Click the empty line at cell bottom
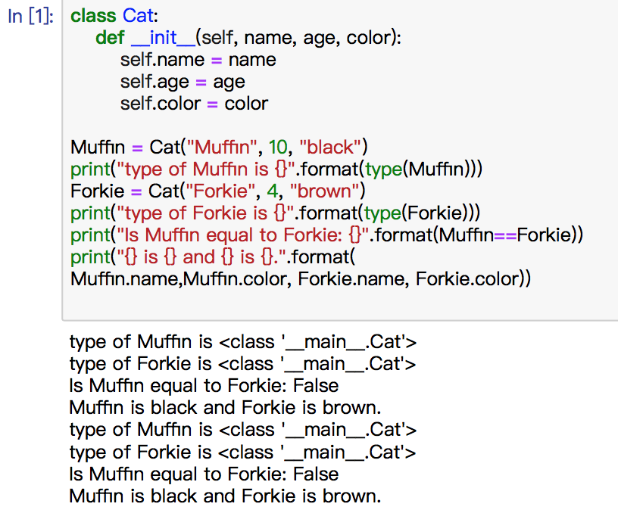The width and height of the screenshot is (618, 510). [x=339, y=301]
